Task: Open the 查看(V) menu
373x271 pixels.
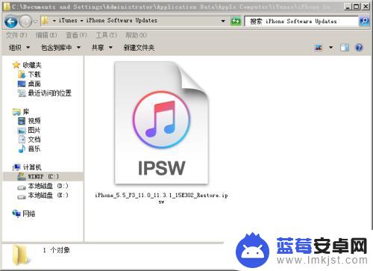Action: (x=76, y=35)
